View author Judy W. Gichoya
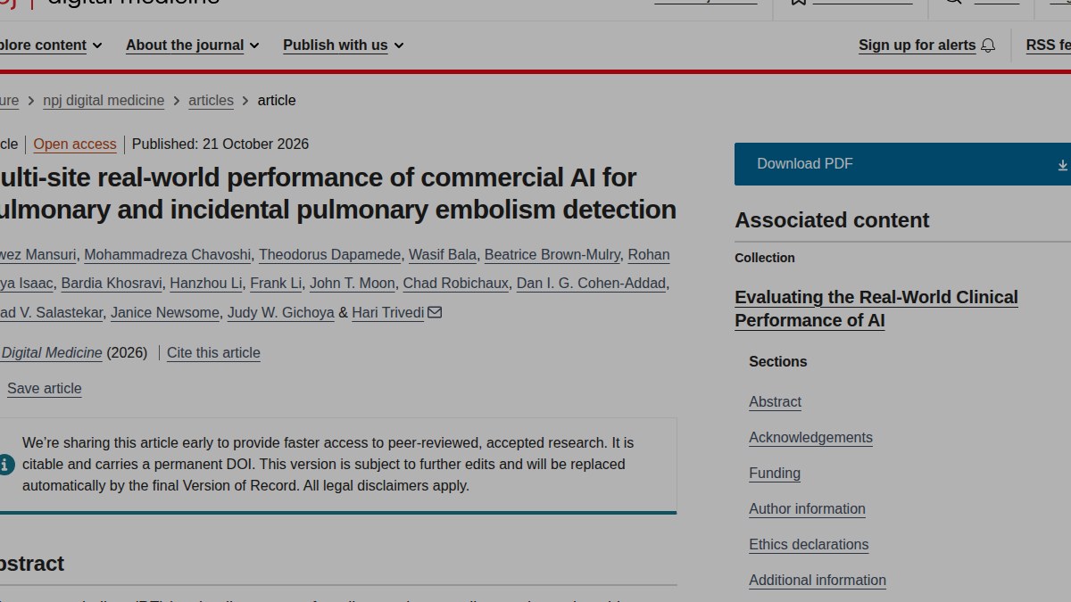 coord(281,312)
